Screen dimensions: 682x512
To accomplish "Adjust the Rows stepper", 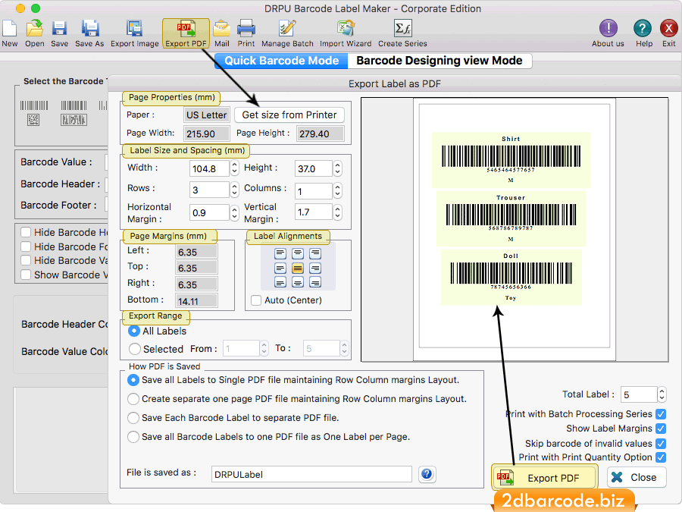I will tap(234, 190).
